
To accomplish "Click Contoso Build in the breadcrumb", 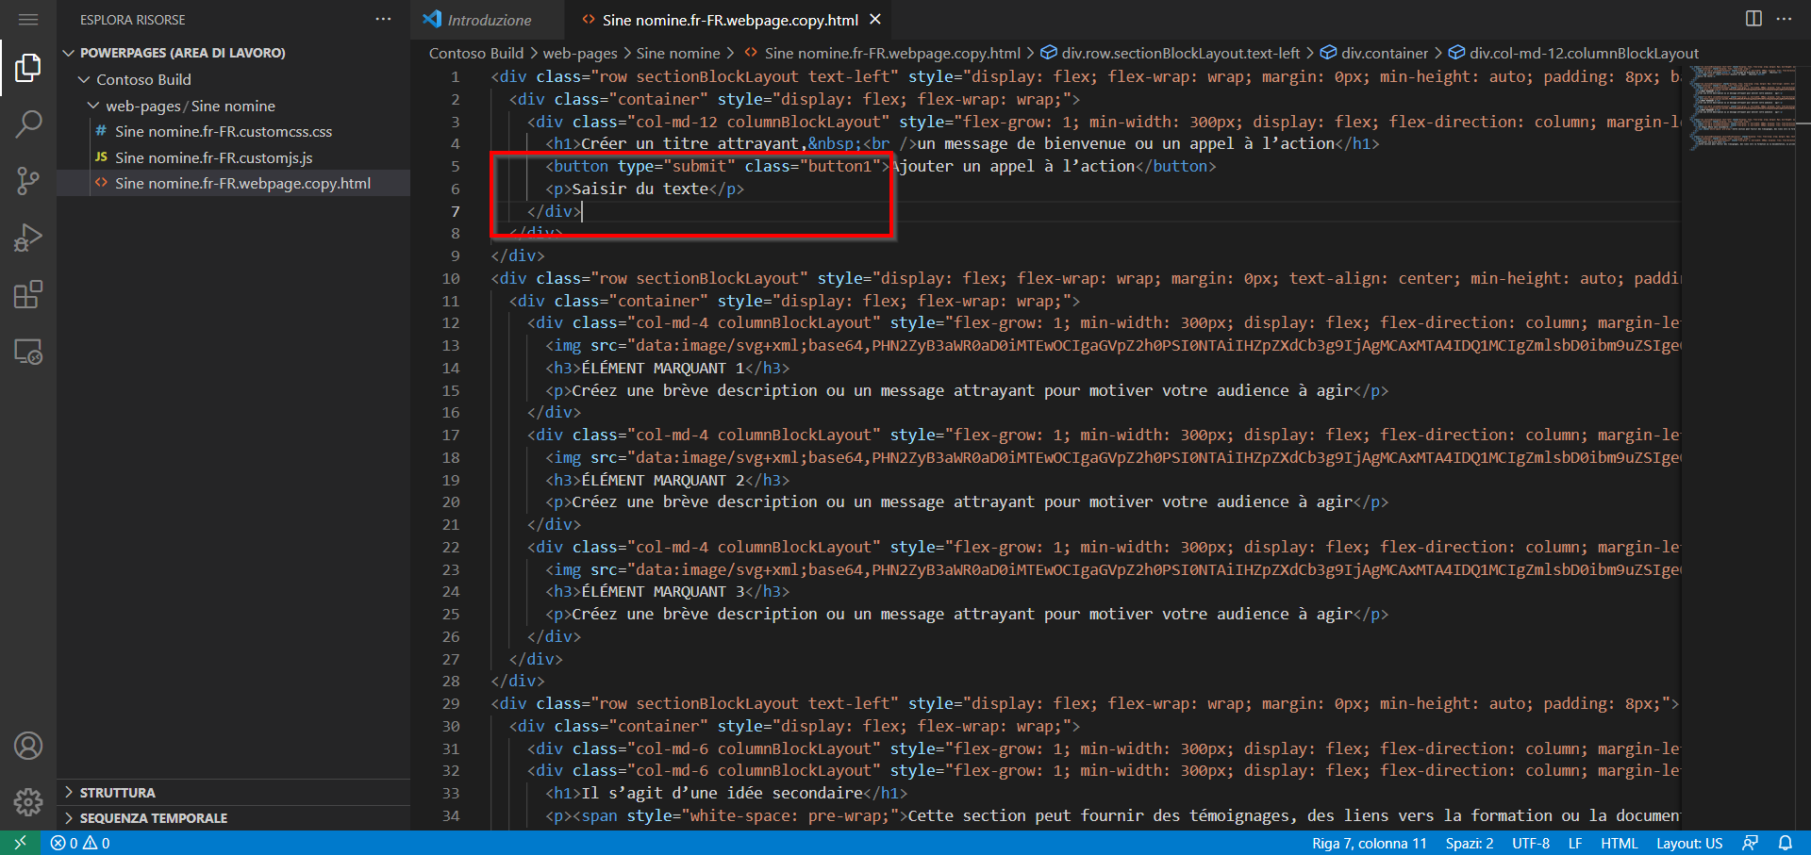I will [x=475, y=53].
